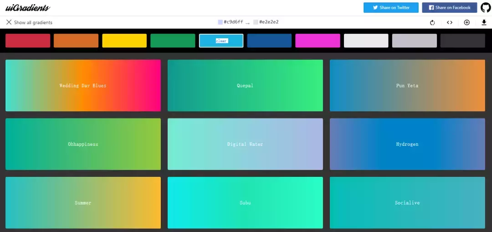This screenshot has width=492, height=232.
Task: Clear the selected cyan color filter
Action: click(221, 41)
